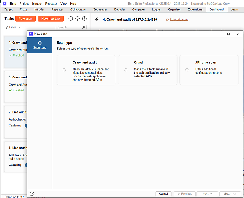
Task: Expand the Filter dropdown chevron
Action: 19,27
